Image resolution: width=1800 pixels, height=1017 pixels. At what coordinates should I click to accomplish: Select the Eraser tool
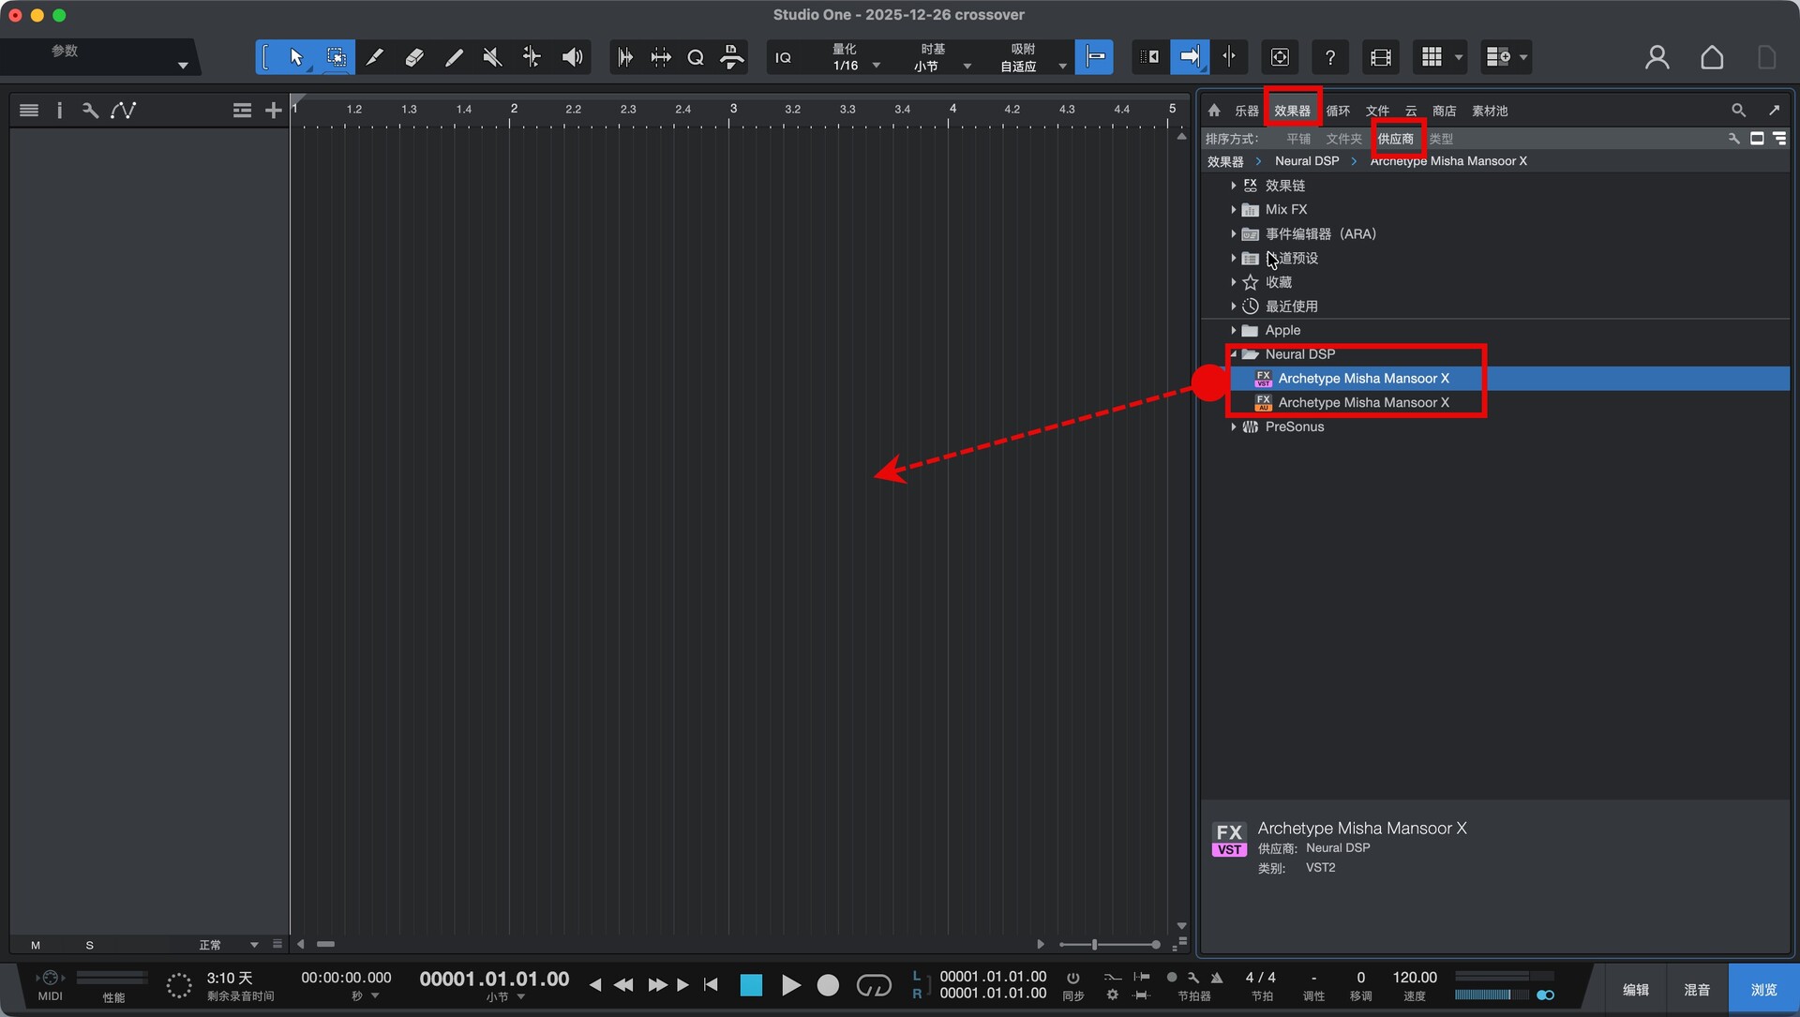[x=413, y=58]
